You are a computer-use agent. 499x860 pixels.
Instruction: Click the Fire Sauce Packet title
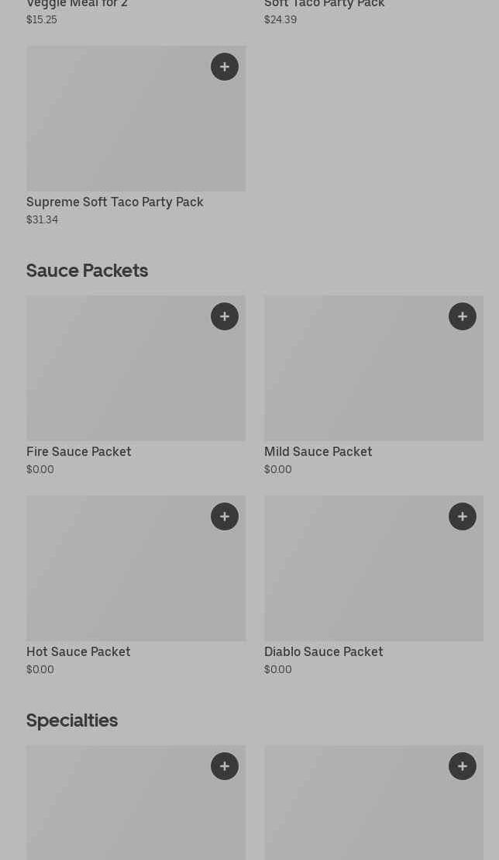tap(79, 451)
